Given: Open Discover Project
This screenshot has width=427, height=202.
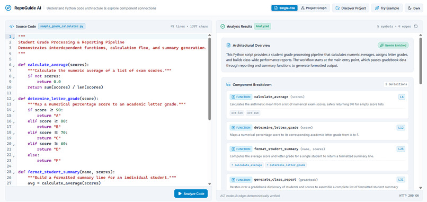Looking at the screenshot, I should [351, 8].
